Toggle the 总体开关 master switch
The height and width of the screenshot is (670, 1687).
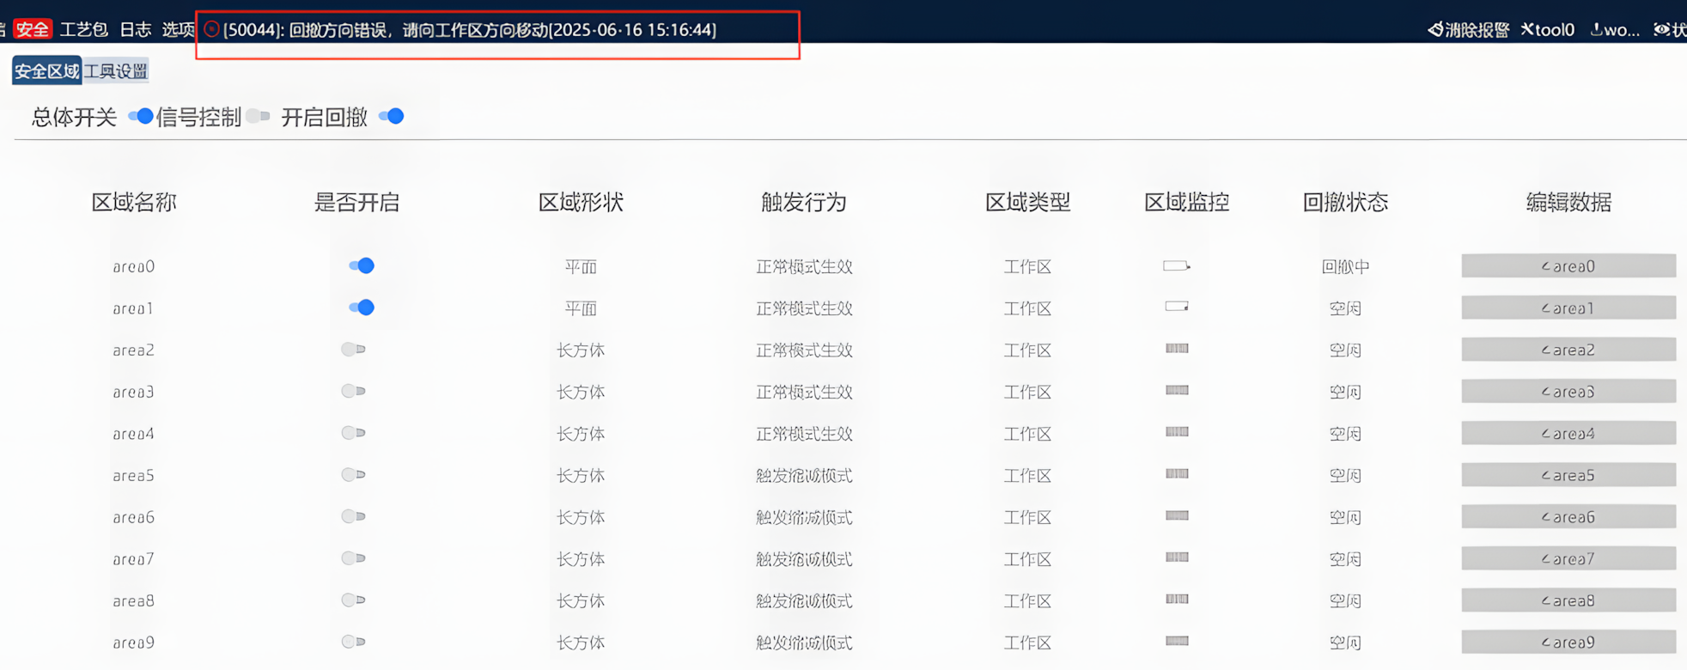pyautogui.click(x=141, y=116)
